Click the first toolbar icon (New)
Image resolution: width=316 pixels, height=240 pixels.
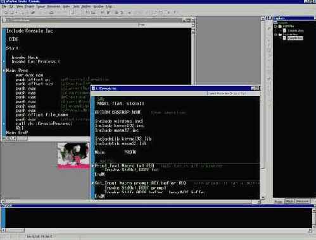point(6,13)
